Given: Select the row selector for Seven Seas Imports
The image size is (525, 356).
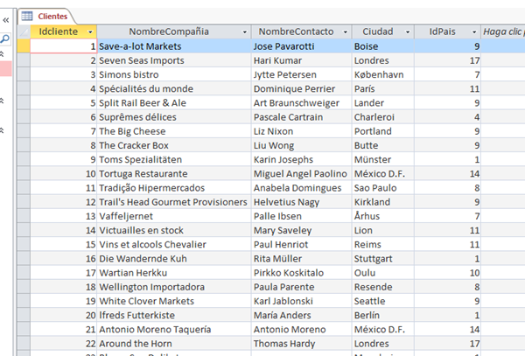Looking at the screenshot, I should point(24,60).
